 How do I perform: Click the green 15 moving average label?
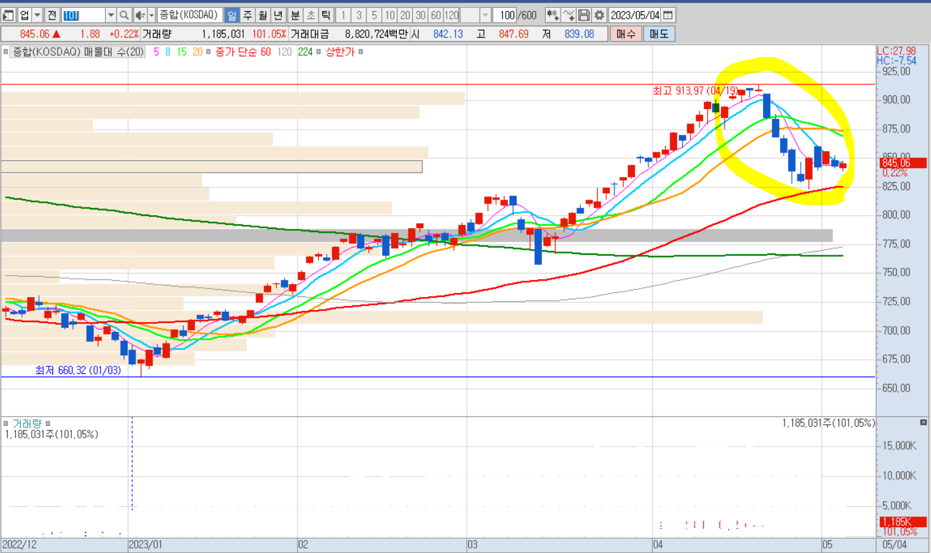pyautogui.click(x=182, y=52)
